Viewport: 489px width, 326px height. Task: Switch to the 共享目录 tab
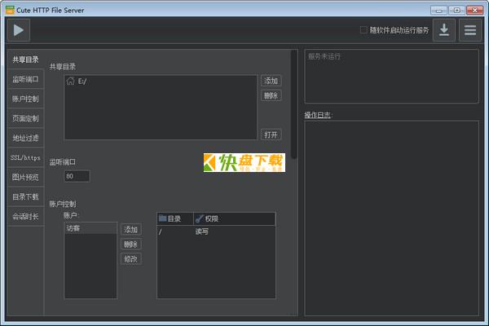click(25, 59)
